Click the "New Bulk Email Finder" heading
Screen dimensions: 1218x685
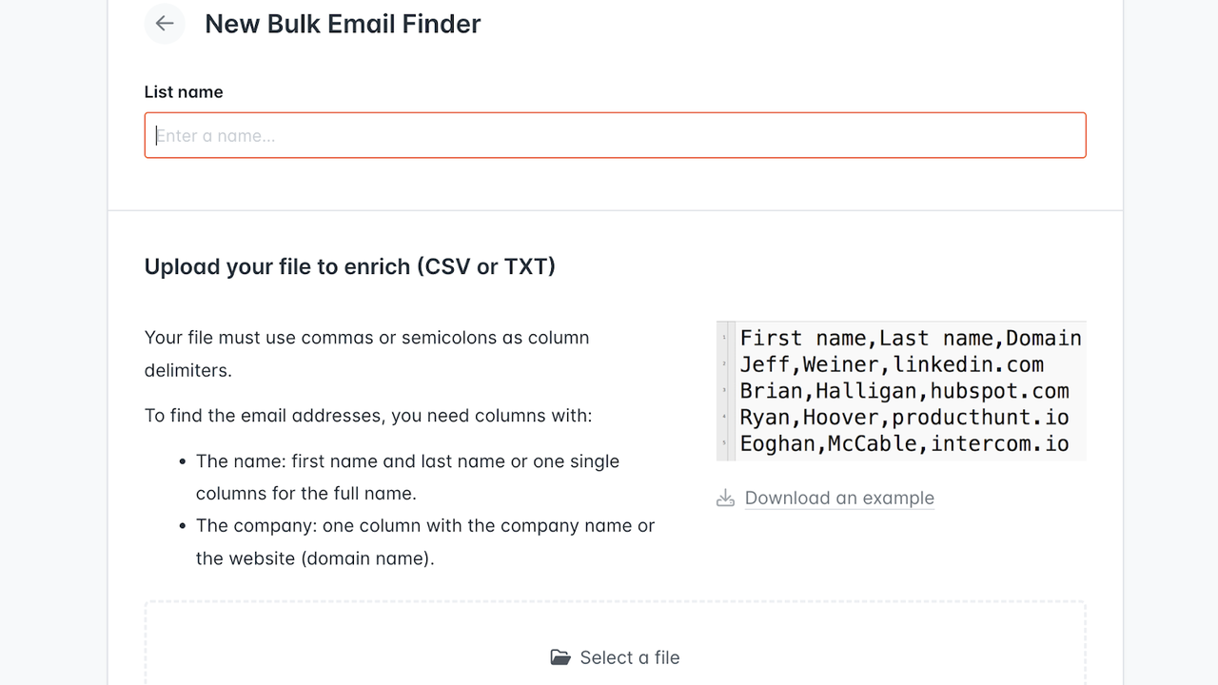(x=343, y=24)
